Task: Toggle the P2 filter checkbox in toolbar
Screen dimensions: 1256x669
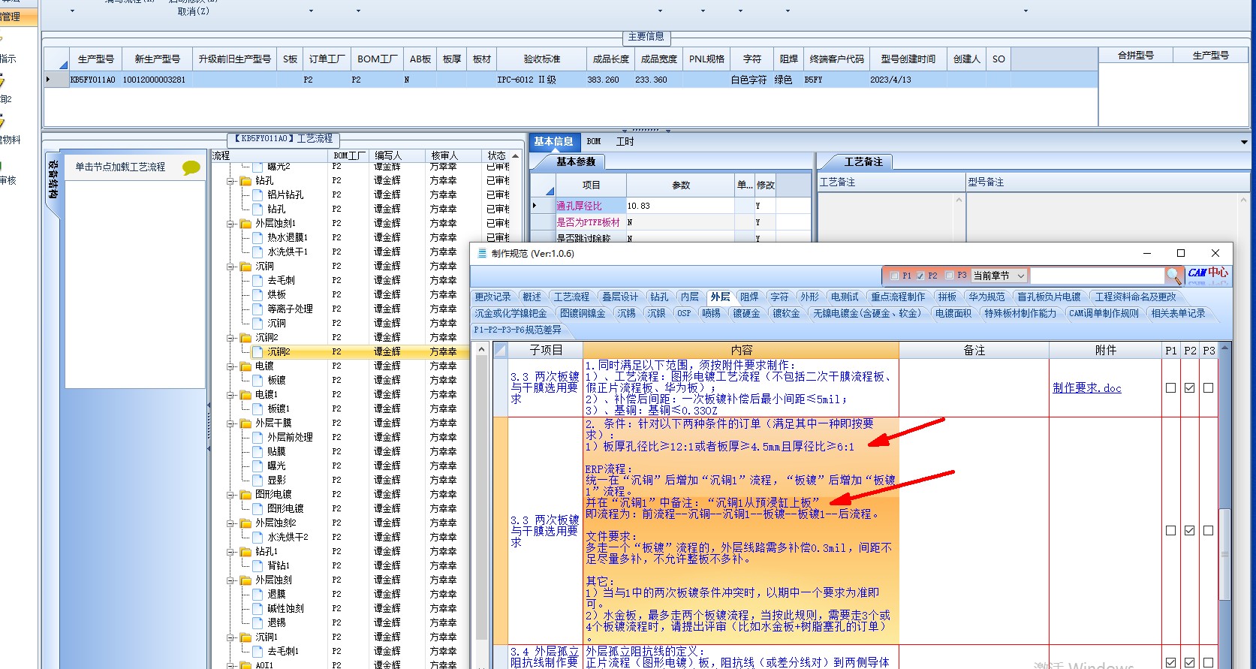Action: click(920, 276)
